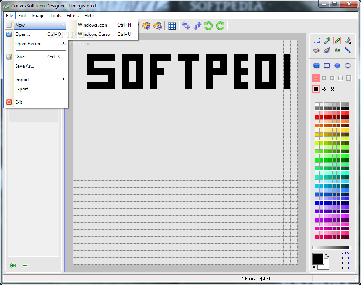Select the green pencil tool
Image resolution: width=361 pixels, height=285 pixels.
tap(337, 41)
